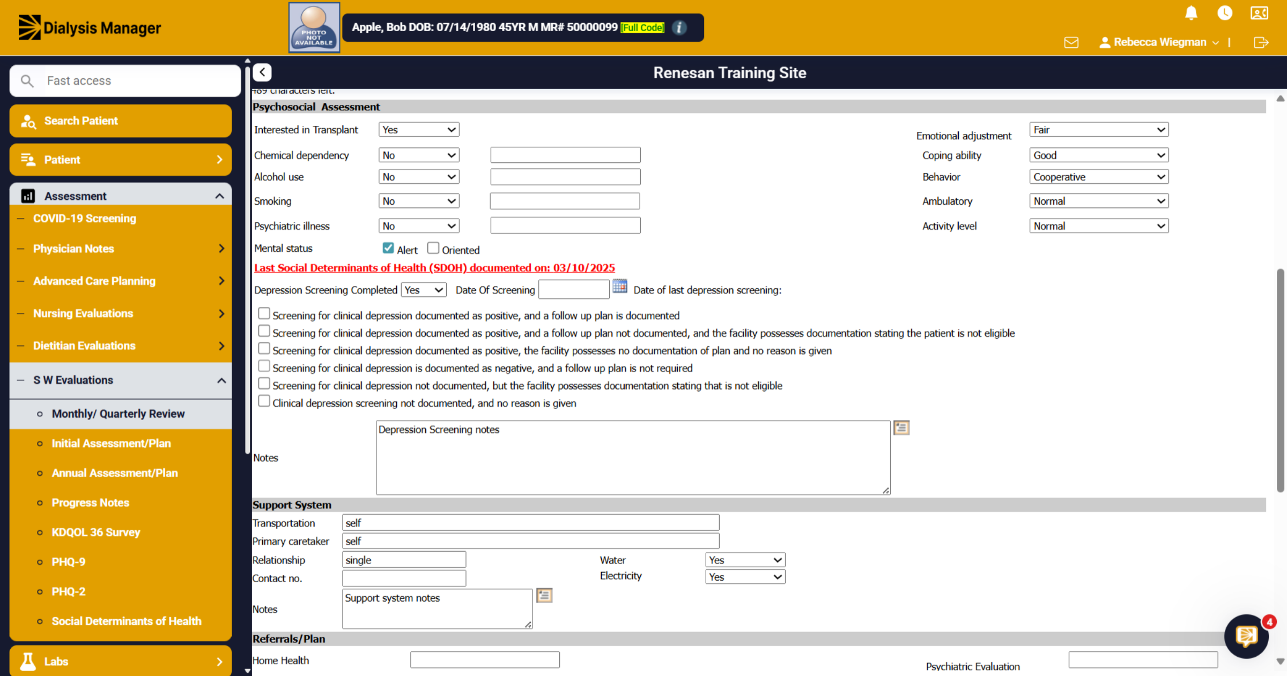Open the notifications bell icon
Screen dimensions: 1287x676
click(1191, 13)
